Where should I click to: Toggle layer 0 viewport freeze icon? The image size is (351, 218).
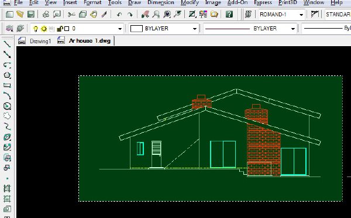coord(51,29)
